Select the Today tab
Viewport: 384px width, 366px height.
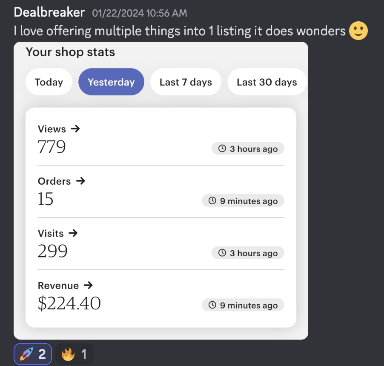click(49, 82)
